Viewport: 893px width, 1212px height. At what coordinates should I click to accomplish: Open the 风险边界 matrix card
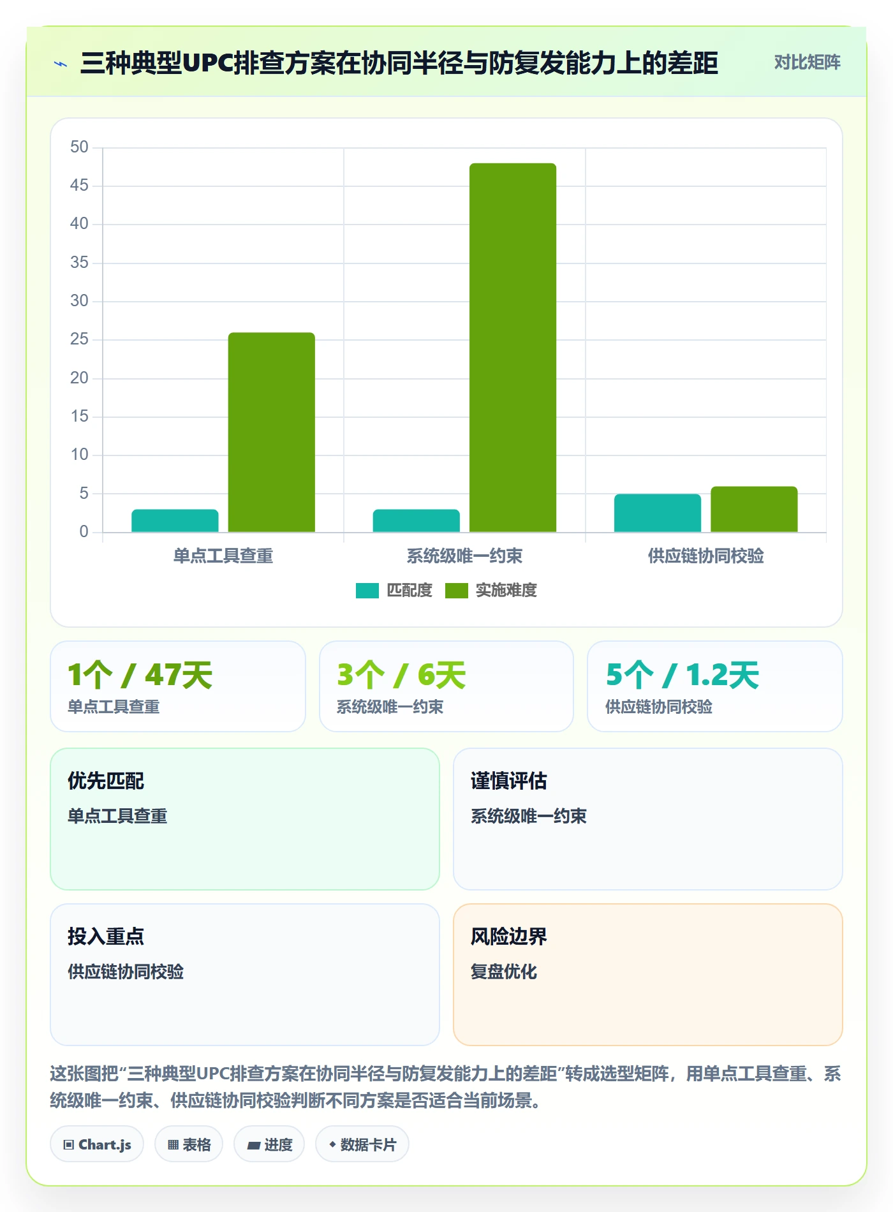click(648, 975)
